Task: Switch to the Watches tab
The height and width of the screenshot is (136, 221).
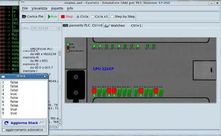Action: pyautogui.click(x=123, y=25)
